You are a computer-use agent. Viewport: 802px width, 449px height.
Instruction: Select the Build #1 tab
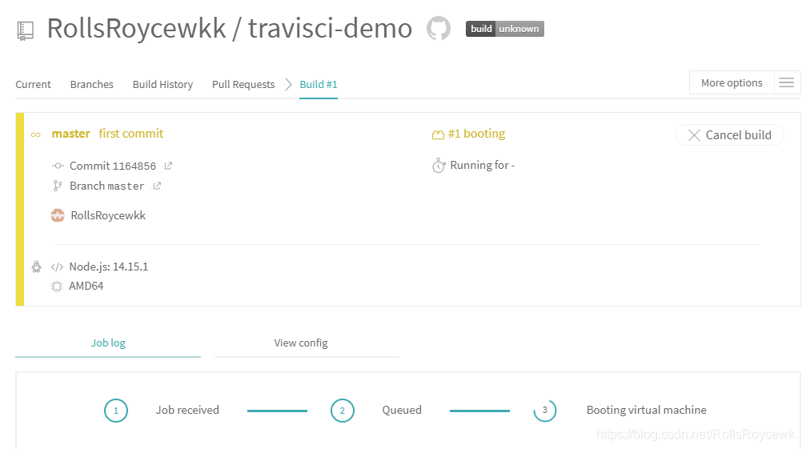(318, 84)
